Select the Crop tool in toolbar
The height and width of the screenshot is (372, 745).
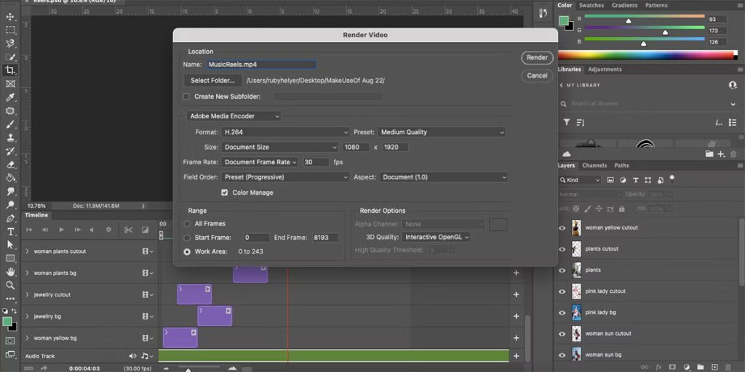tap(10, 70)
